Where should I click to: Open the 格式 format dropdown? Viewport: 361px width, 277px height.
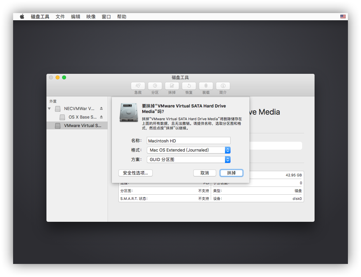click(189, 150)
